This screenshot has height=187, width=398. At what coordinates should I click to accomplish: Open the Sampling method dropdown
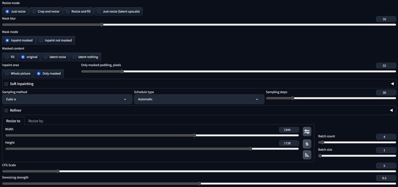(67, 99)
